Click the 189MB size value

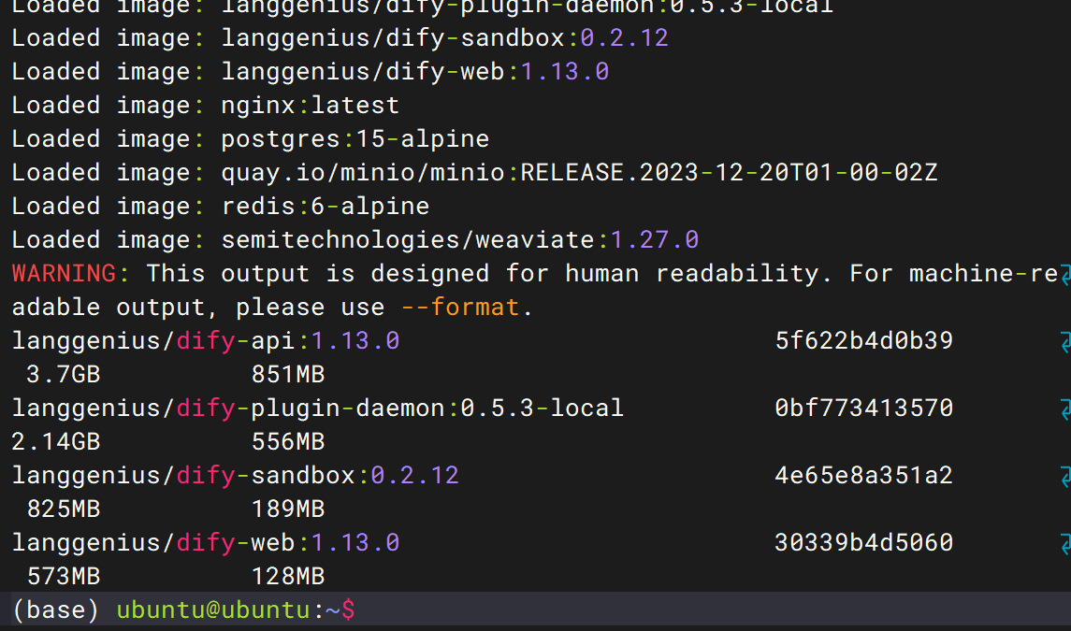click(x=287, y=509)
